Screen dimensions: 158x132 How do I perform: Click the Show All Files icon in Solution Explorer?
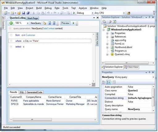click(110, 22)
